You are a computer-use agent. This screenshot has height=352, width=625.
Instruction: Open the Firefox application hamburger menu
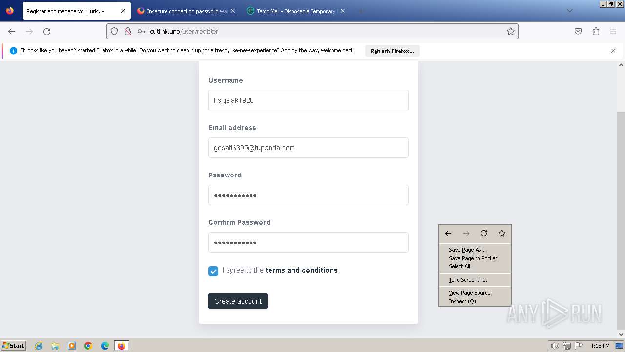(x=613, y=31)
